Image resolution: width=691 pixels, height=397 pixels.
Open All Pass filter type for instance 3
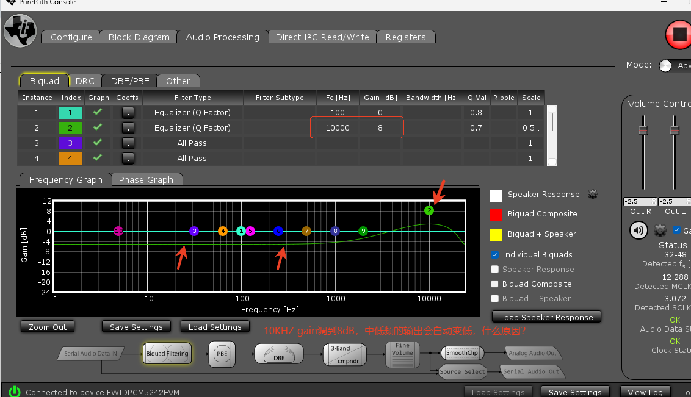[x=192, y=143]
